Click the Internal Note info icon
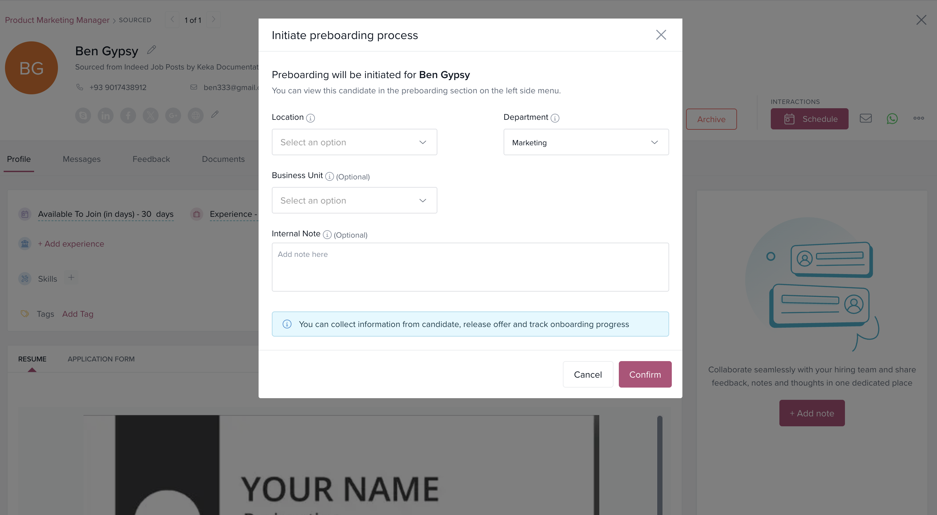 pos(327,235)
